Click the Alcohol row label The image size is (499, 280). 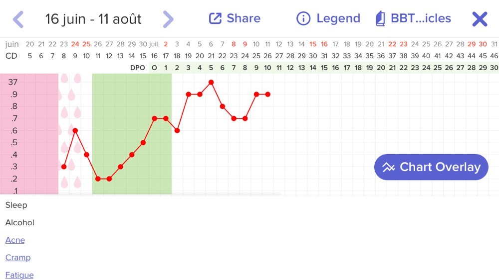click(20, 223)
